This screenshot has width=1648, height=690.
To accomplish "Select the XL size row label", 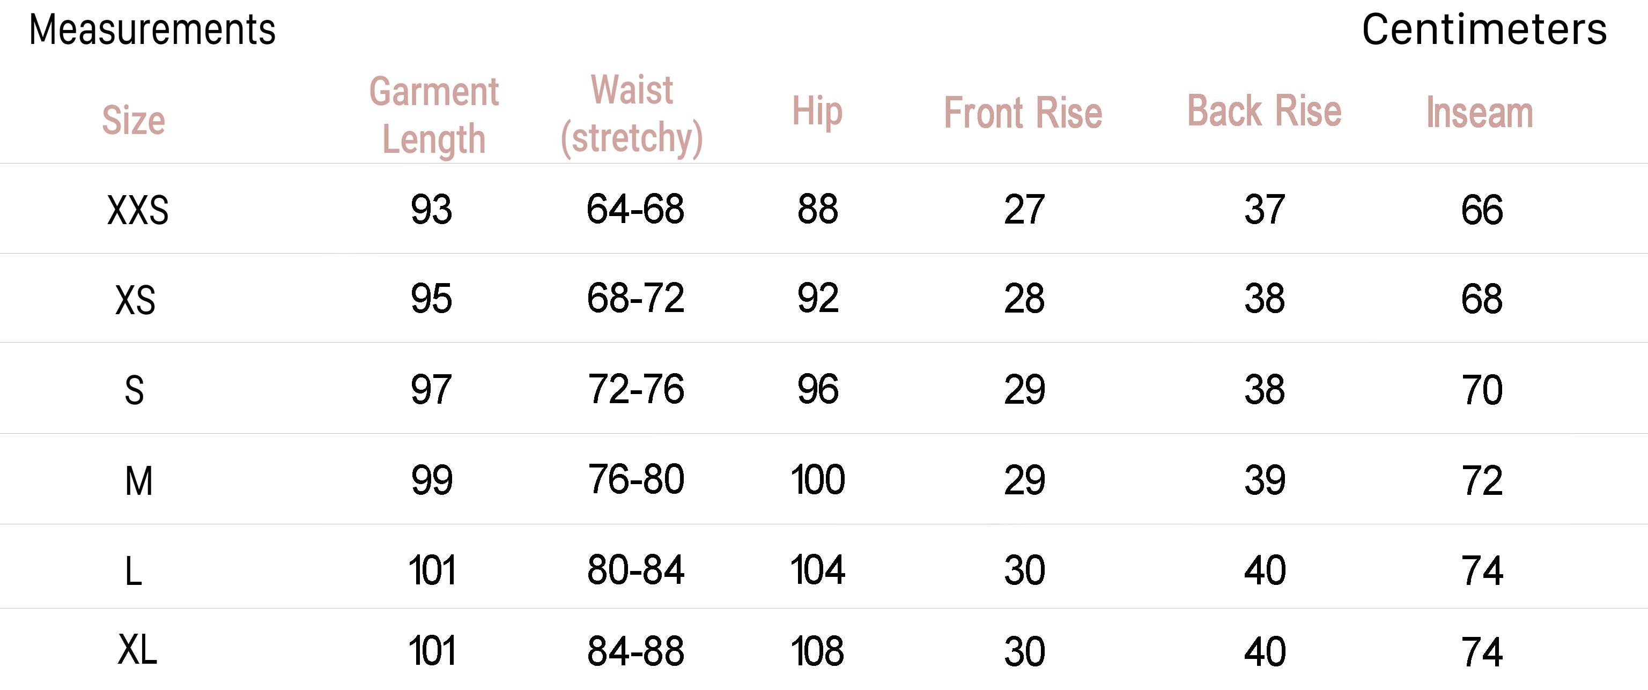I will (x=137, y=650).
